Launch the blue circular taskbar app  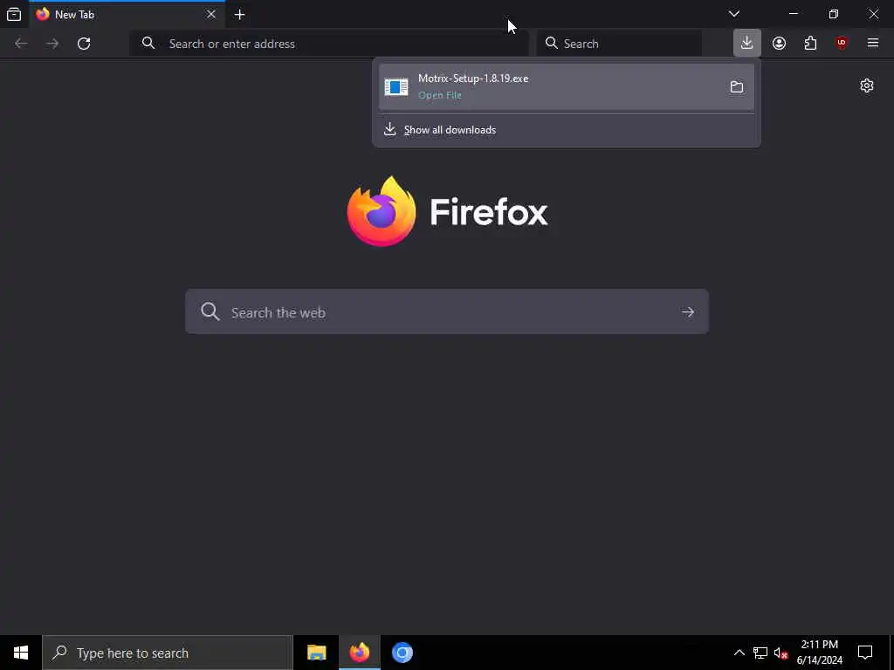coord(402,653)
